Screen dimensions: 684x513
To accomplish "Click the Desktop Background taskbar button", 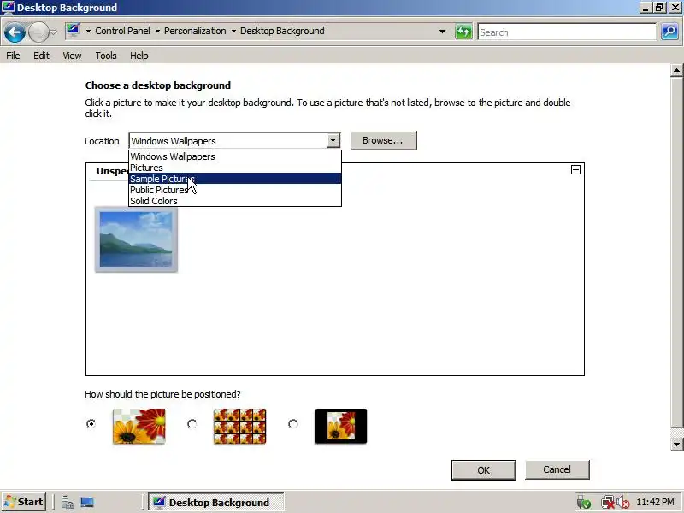I will point(216,502).
